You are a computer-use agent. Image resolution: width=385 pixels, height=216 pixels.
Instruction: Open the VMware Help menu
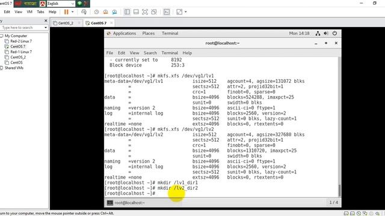(52, 12)
